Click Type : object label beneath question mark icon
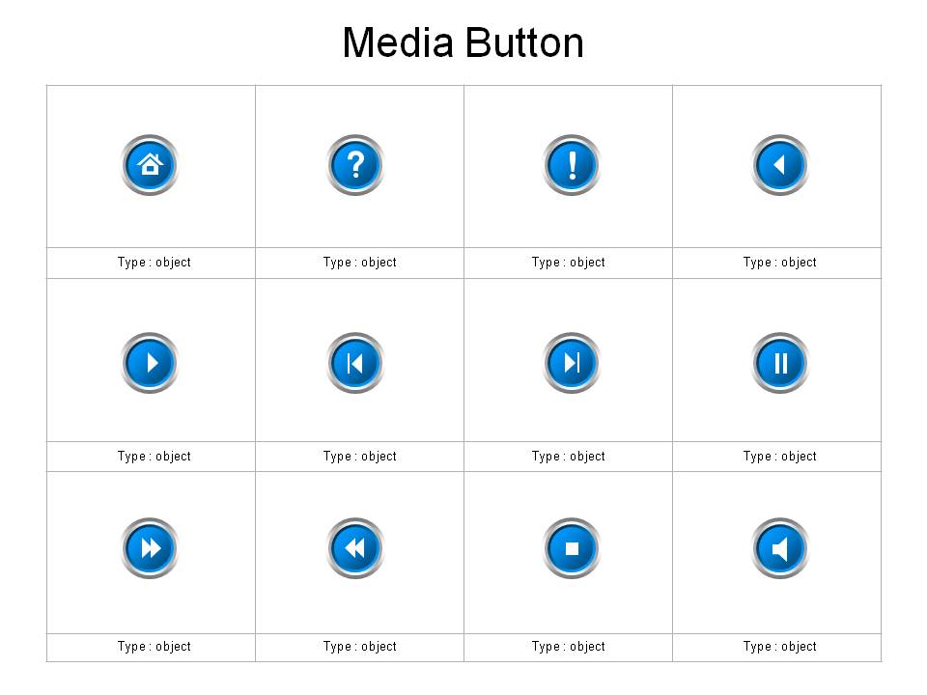The image size is (927, 695). (359, 263)
